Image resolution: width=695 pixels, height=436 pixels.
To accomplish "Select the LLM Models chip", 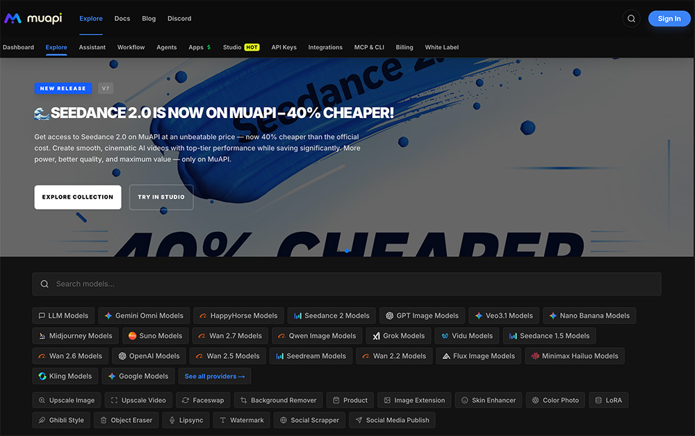I will coord(63,316).
